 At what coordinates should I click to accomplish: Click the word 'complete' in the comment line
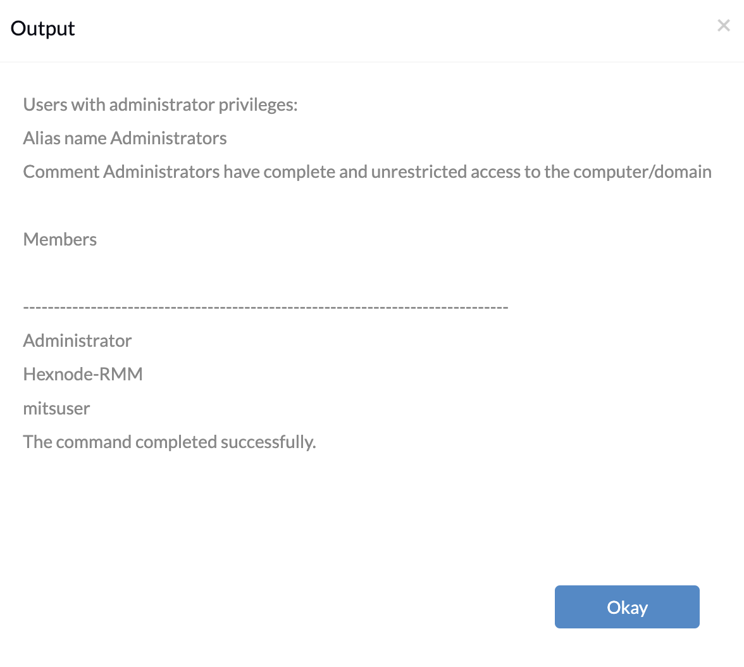click(x=299, y=172)
